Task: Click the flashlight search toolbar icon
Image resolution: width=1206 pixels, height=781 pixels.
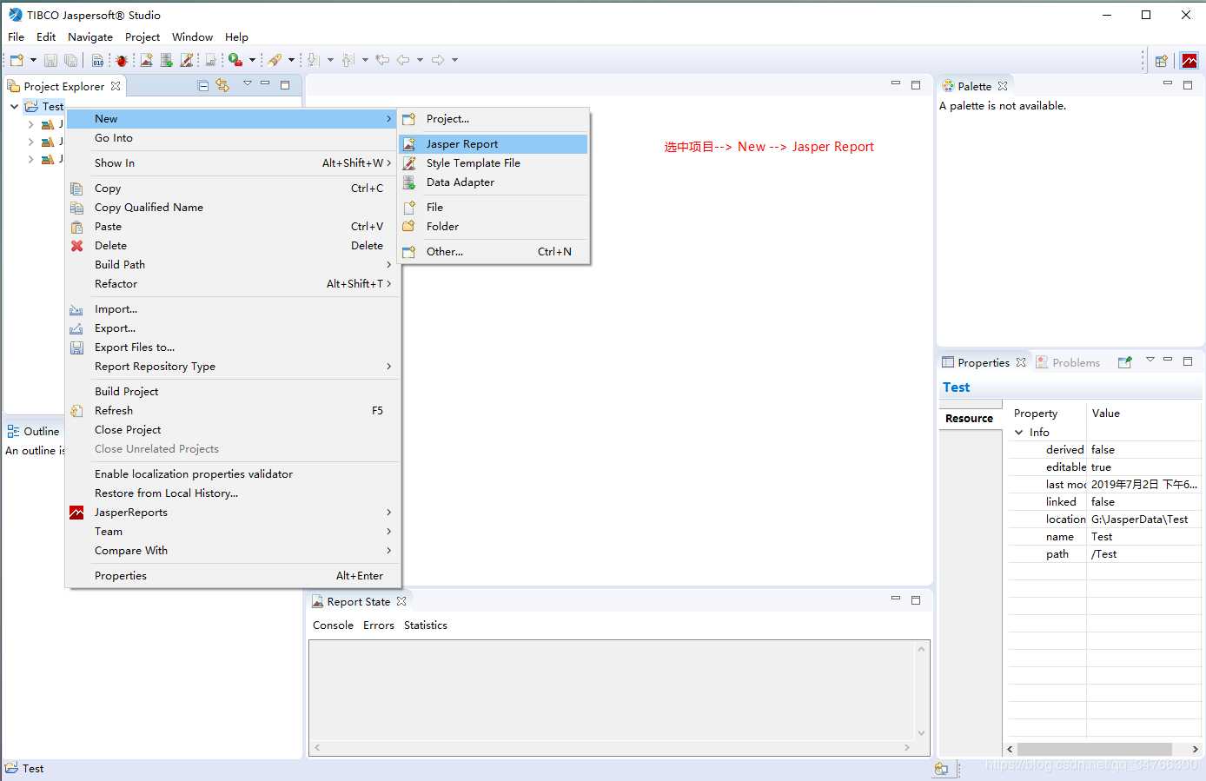Action: click(275, 60)
